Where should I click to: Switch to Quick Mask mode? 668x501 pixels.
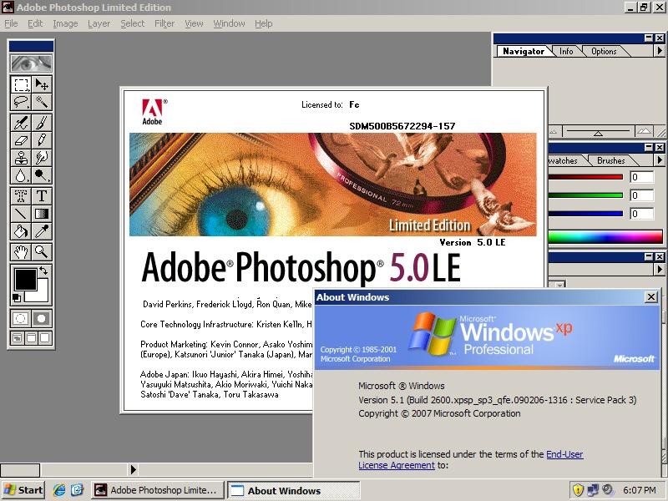pyautogui.click(x=42, y=318)
